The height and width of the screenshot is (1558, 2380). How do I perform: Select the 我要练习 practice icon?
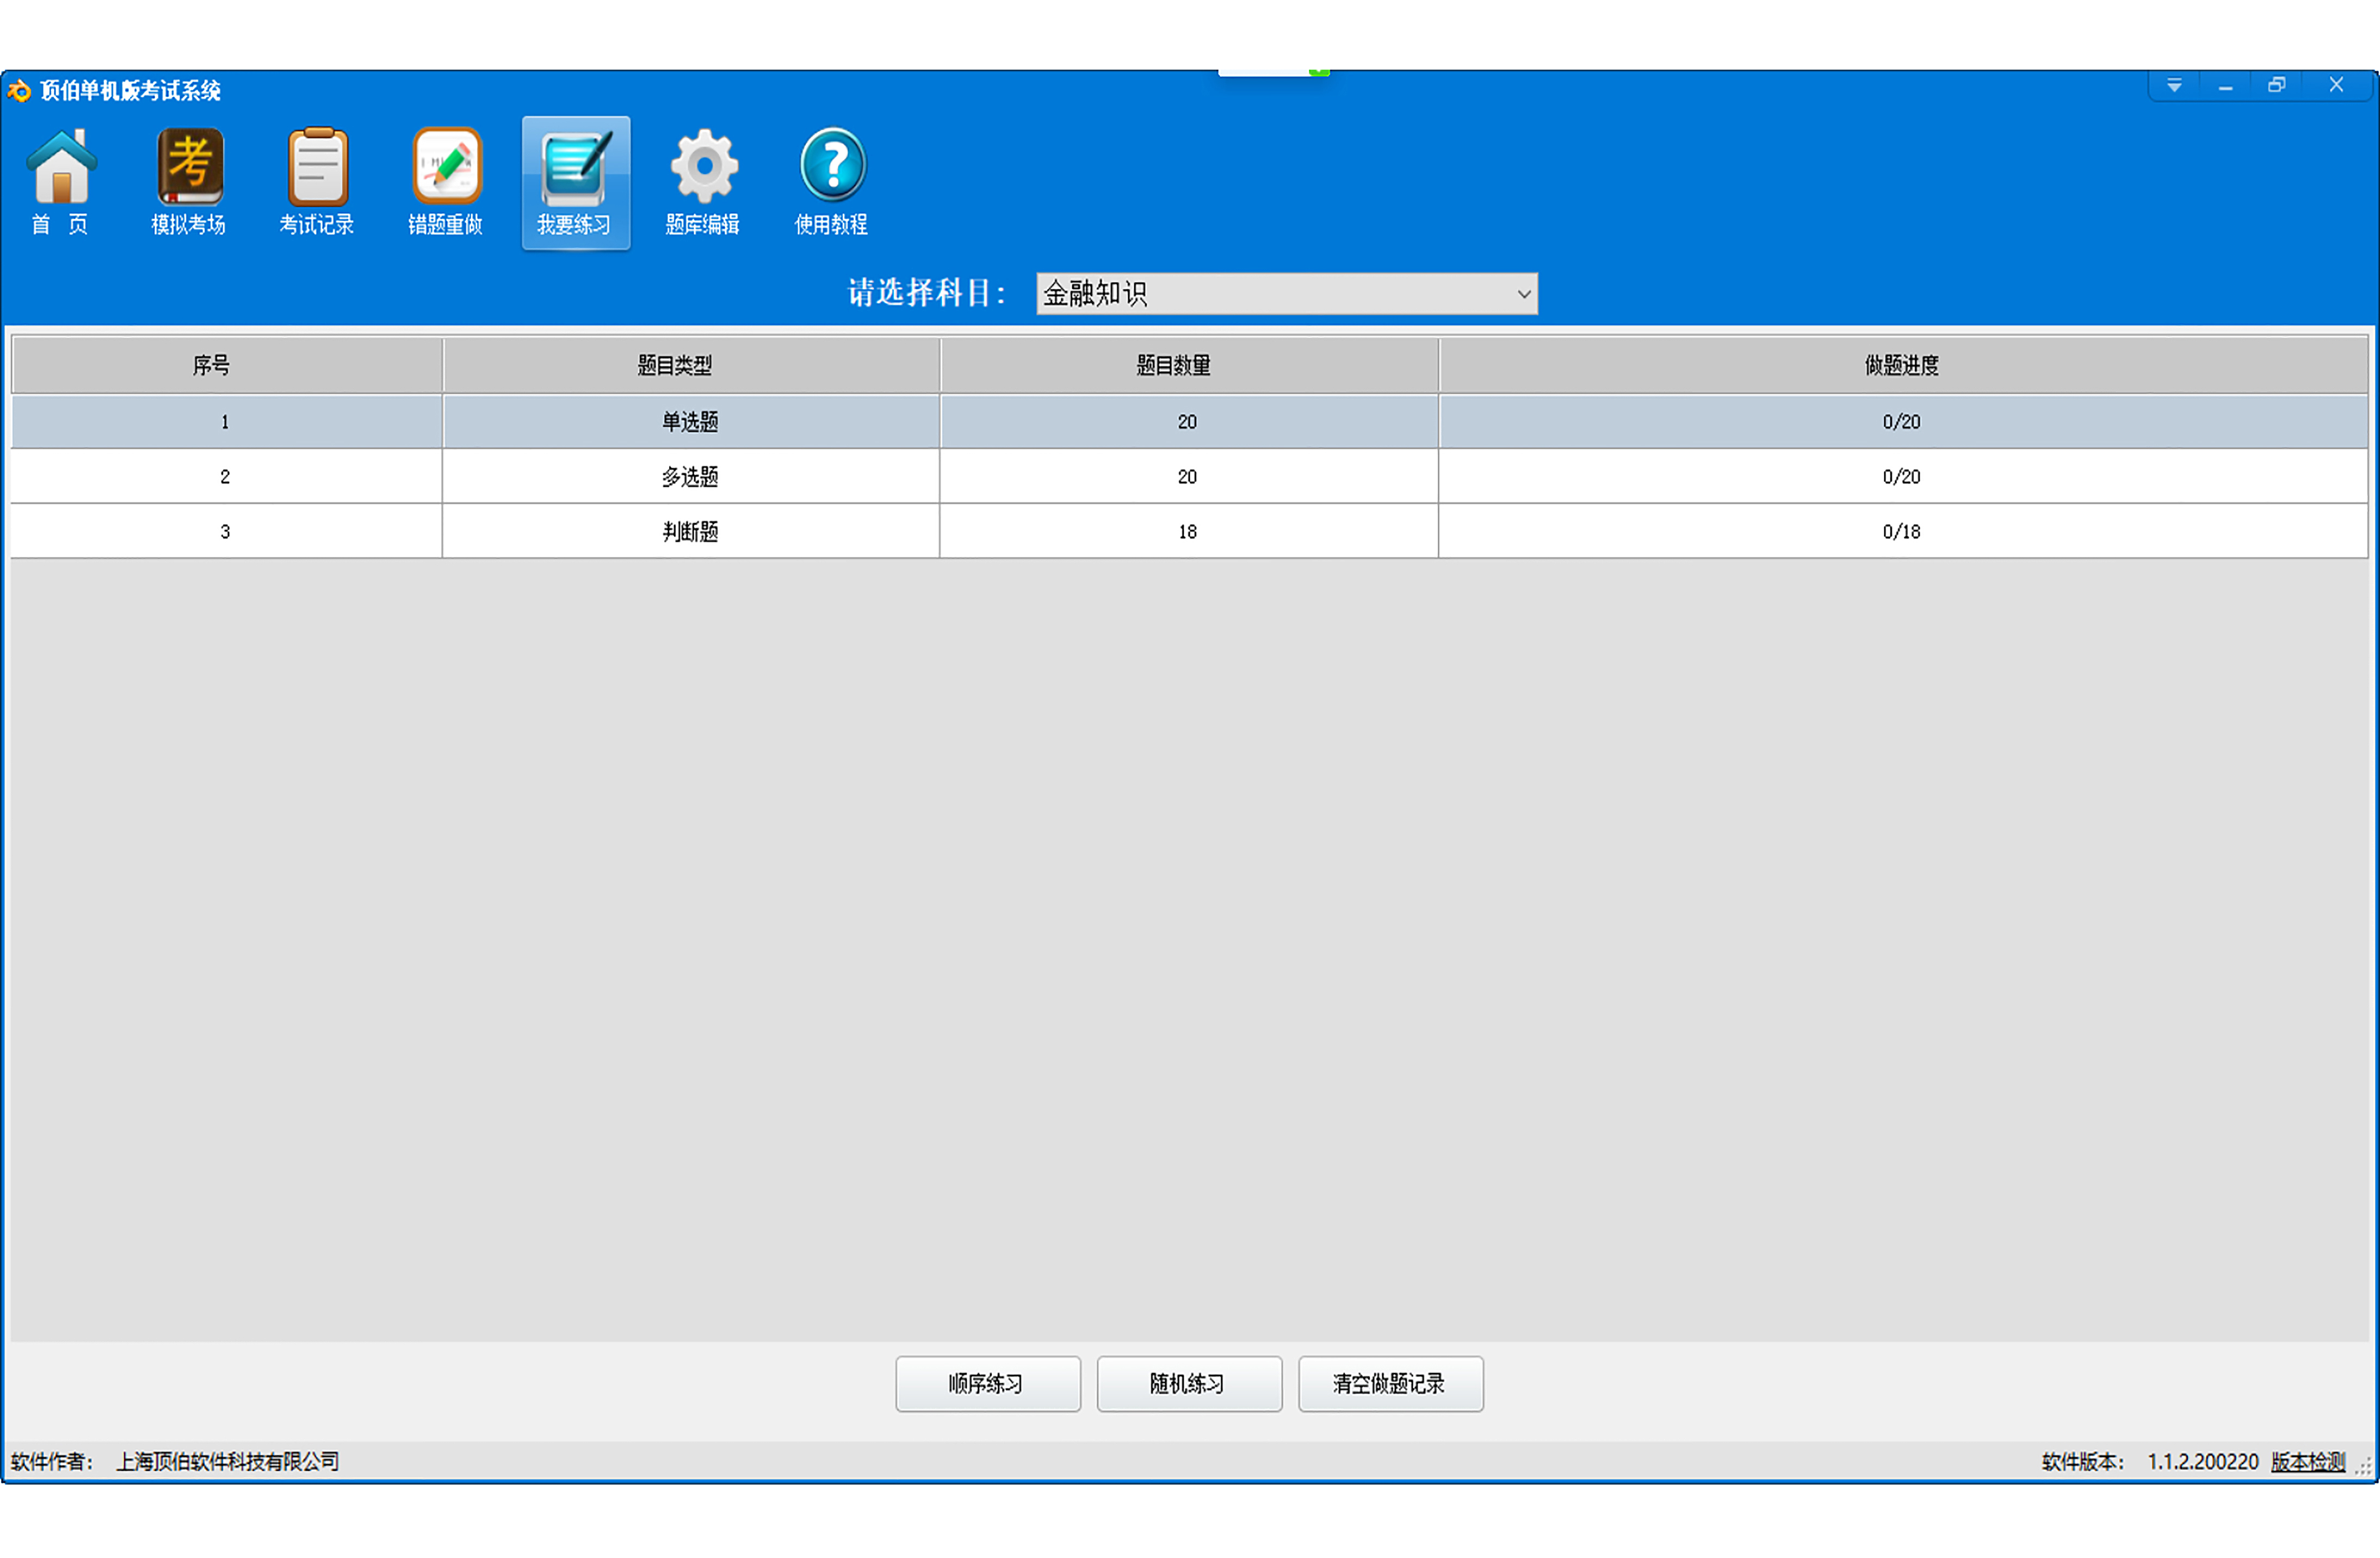point(575,180)
